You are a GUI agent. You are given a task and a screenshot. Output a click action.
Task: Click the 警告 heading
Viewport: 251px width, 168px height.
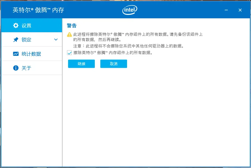coord(72,26)
